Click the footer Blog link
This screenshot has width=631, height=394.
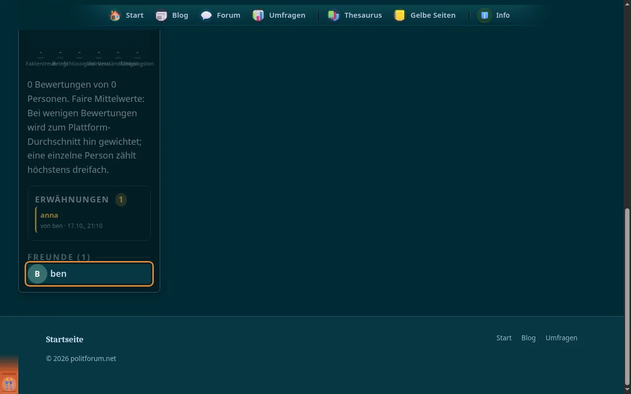[x=528, y=338]
